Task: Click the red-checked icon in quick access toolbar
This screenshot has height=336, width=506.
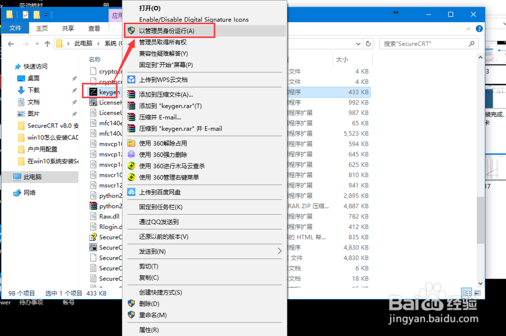Action: click(x=26, y=15)
